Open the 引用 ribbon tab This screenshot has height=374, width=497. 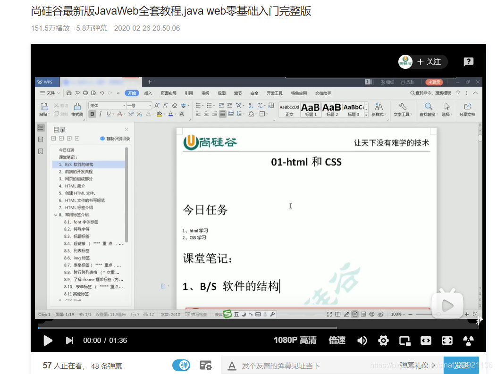click(x=189, y=93)
